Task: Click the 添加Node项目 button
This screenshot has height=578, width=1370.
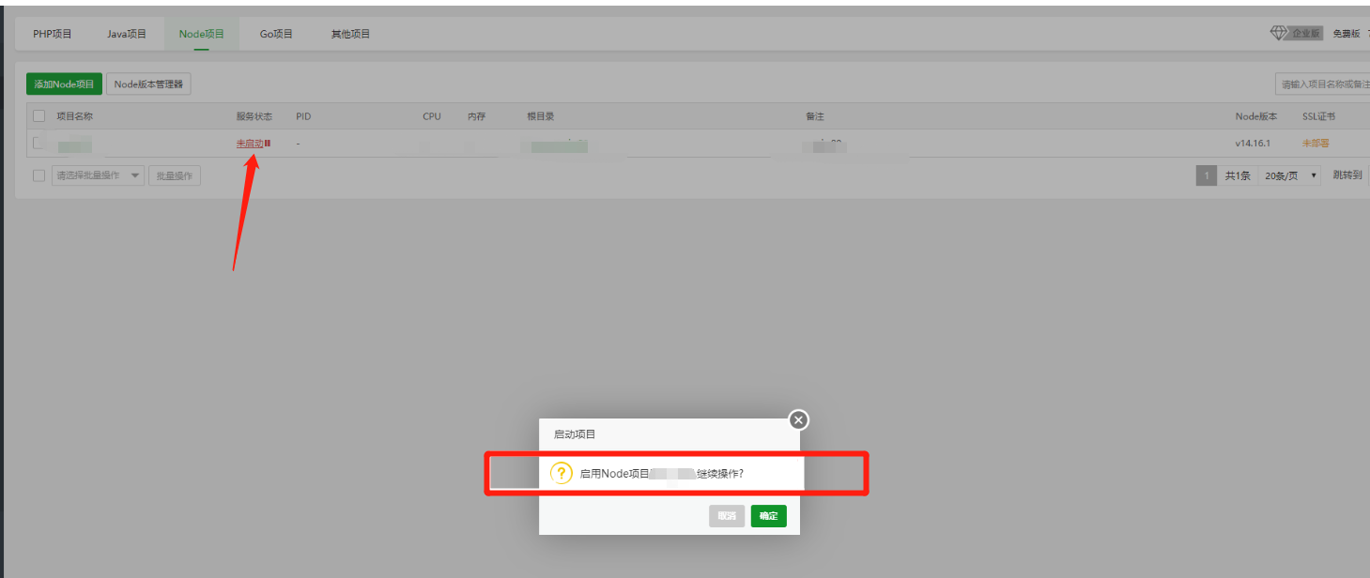Action: 64,84
